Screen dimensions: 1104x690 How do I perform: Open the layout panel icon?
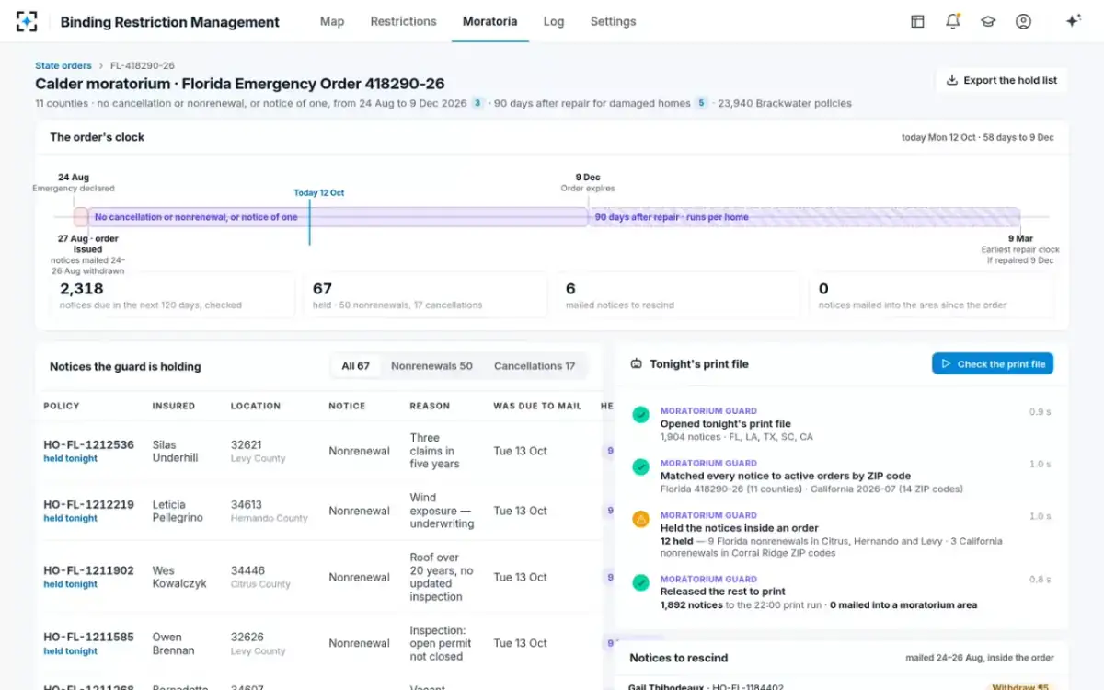[x=917, y=21]
